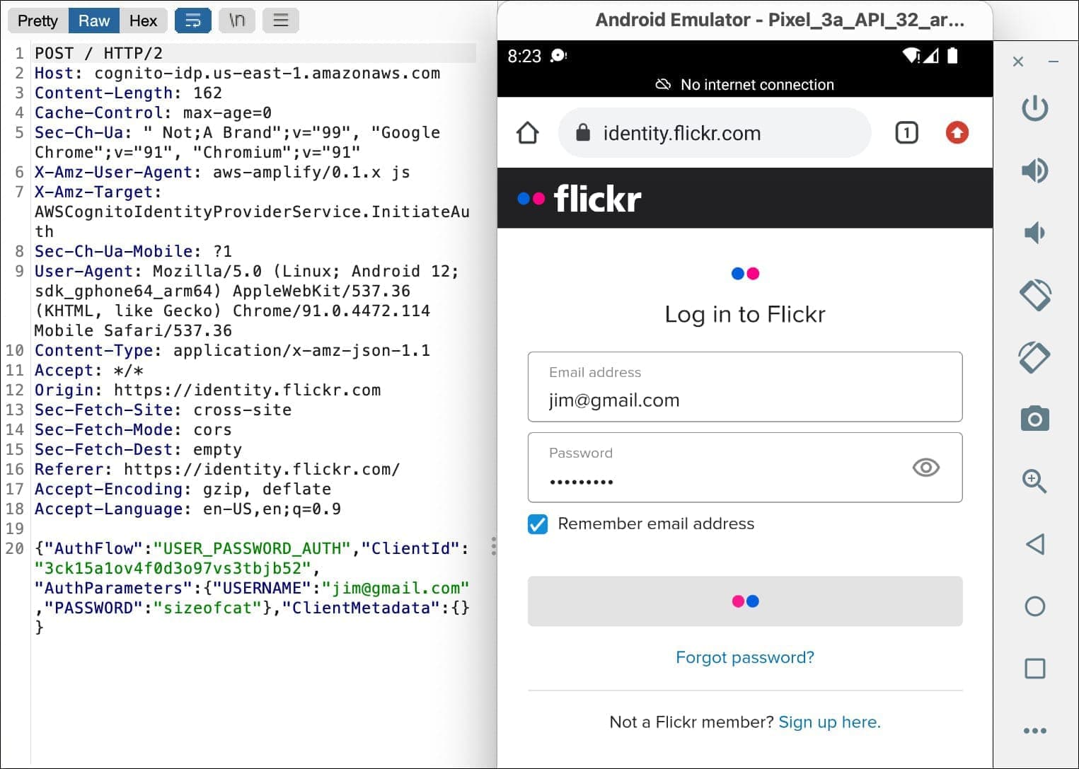Open the request editor hamburger menu

pos(281,21)
